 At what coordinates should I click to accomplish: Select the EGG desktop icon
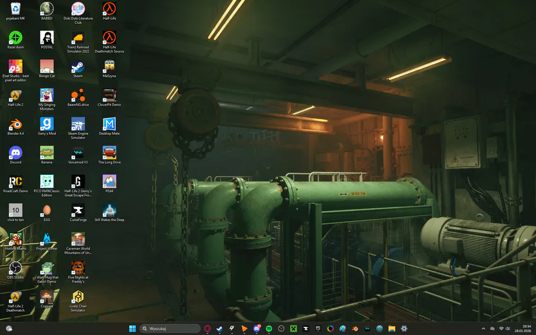tap(47, 212)
